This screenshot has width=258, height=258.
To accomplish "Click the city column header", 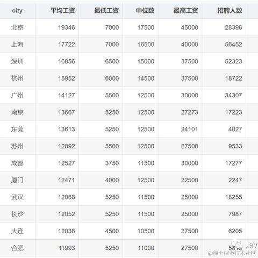I will click(x=17, y=11).
